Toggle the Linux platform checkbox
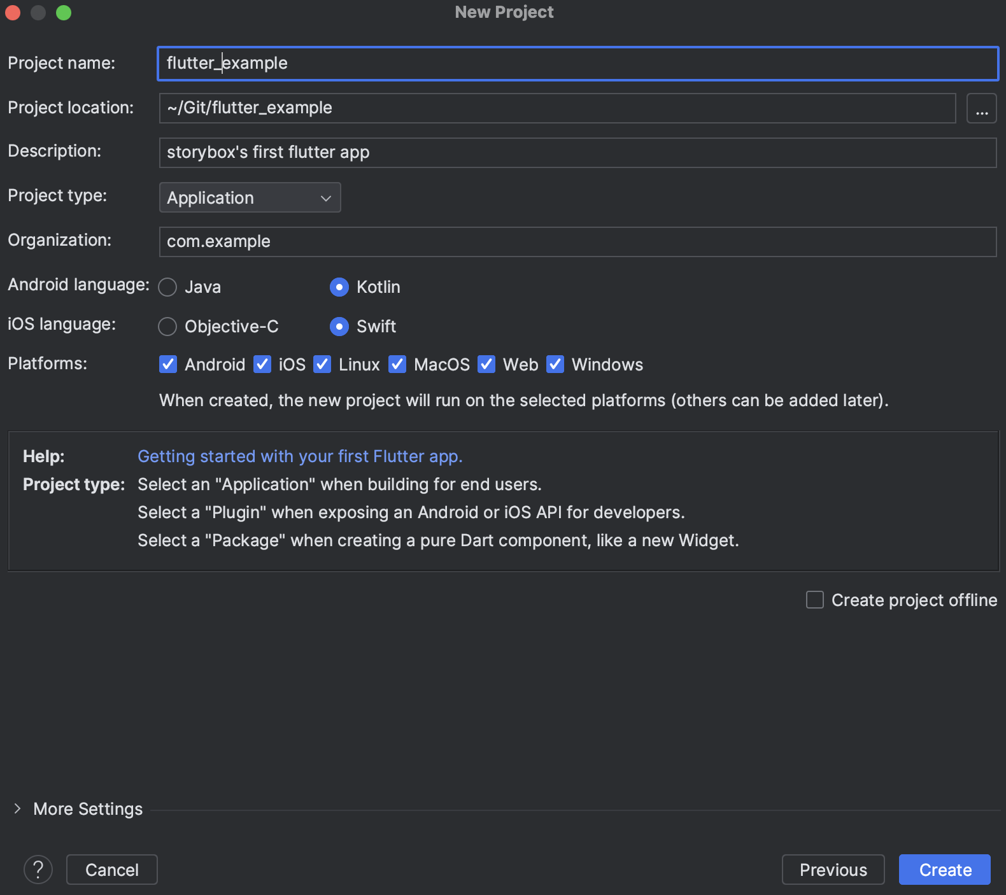The image size is (1006, 895). point(322,364)
